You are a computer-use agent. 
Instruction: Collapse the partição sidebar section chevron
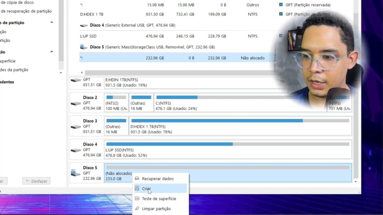click(x=52, y=22)
